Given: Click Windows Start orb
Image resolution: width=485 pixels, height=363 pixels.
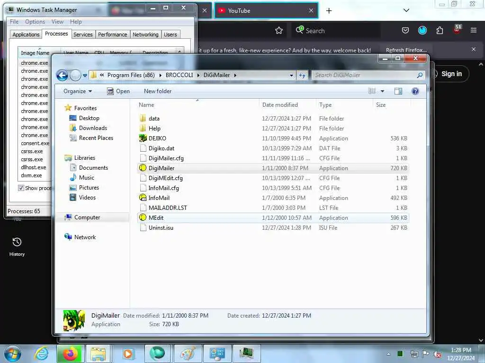Looking at the screenshot, I should (13, 354).
